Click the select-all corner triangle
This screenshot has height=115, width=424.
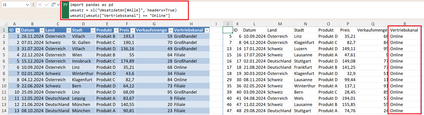(x=4, y=24)
